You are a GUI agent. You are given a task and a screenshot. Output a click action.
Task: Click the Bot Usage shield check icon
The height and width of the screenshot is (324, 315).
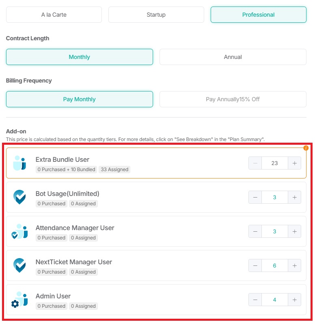pos(19,197)
